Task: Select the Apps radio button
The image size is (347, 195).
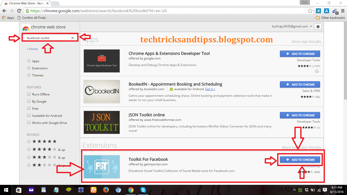Action: [x=29, y=61]
